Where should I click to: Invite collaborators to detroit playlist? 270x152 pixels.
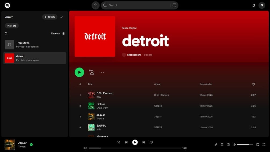coord(91,72)
